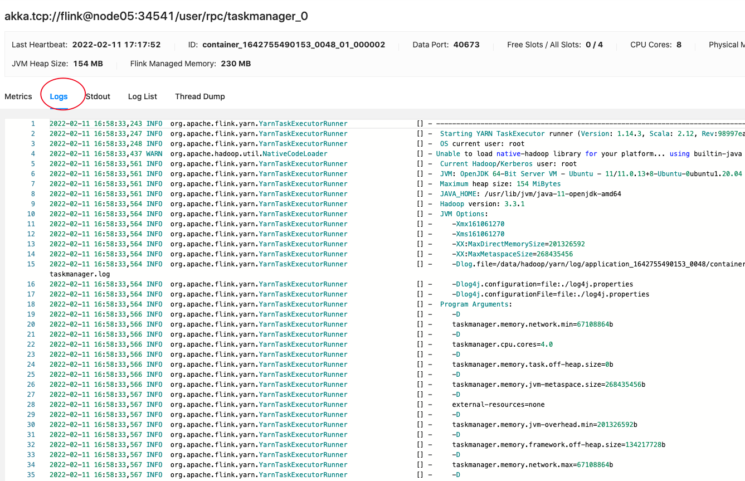Screen dimensions: 745x481
Task: Click '-Dlog4j.configuration=file:./log4j.properties' text
Action: point(543,284)
